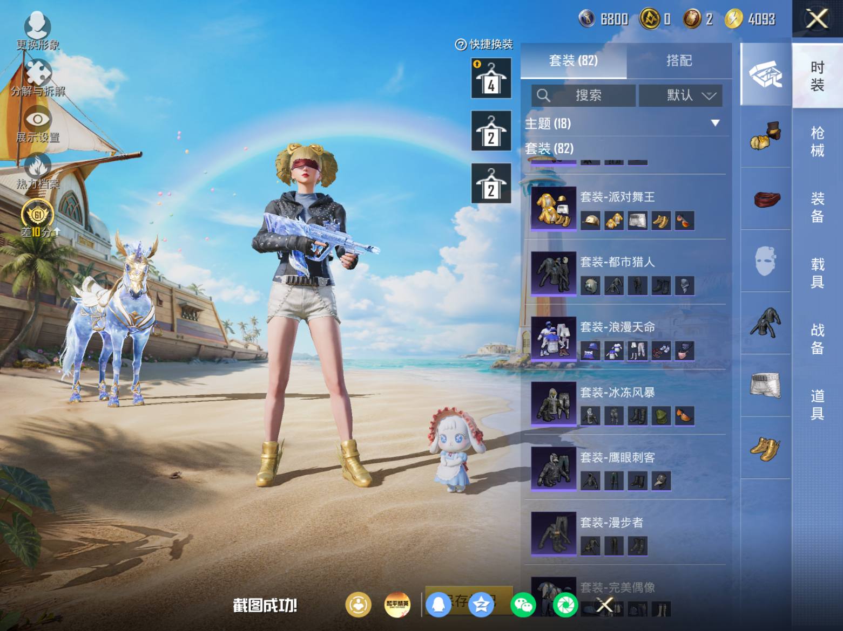This screenshot has width=843, height=631.
Task: Select the 套装 (82) tab beside 搭配
Action: coord(573,60)
